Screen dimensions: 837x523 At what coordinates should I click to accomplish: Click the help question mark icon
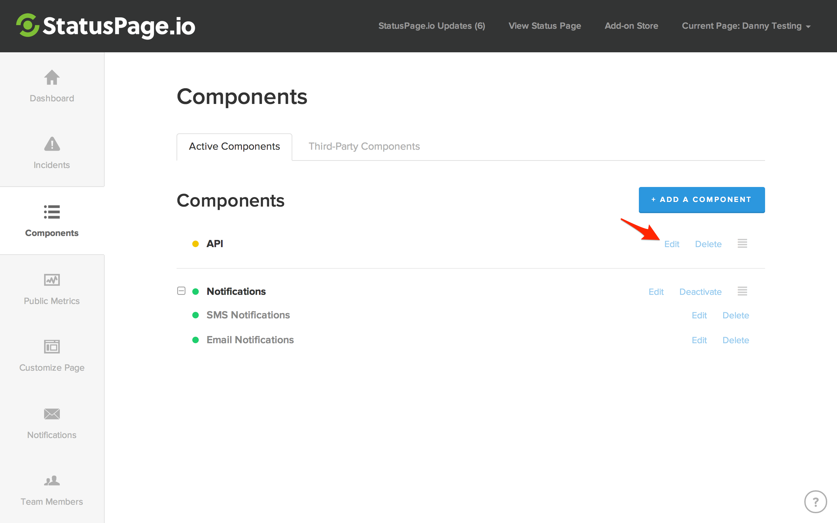pyautogui.click(x=815, y=501)
